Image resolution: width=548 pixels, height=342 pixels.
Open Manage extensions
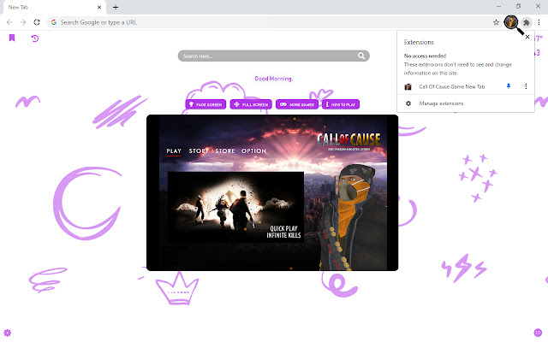[441, 103]
